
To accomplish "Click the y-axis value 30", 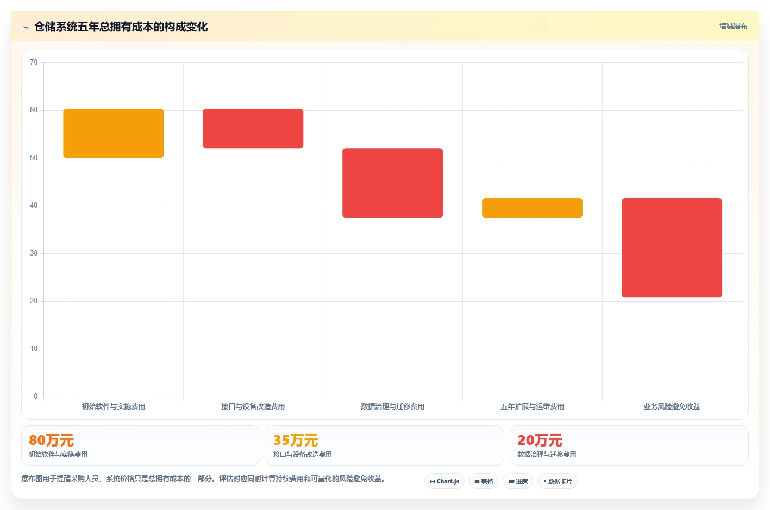I will click(34, 253).
